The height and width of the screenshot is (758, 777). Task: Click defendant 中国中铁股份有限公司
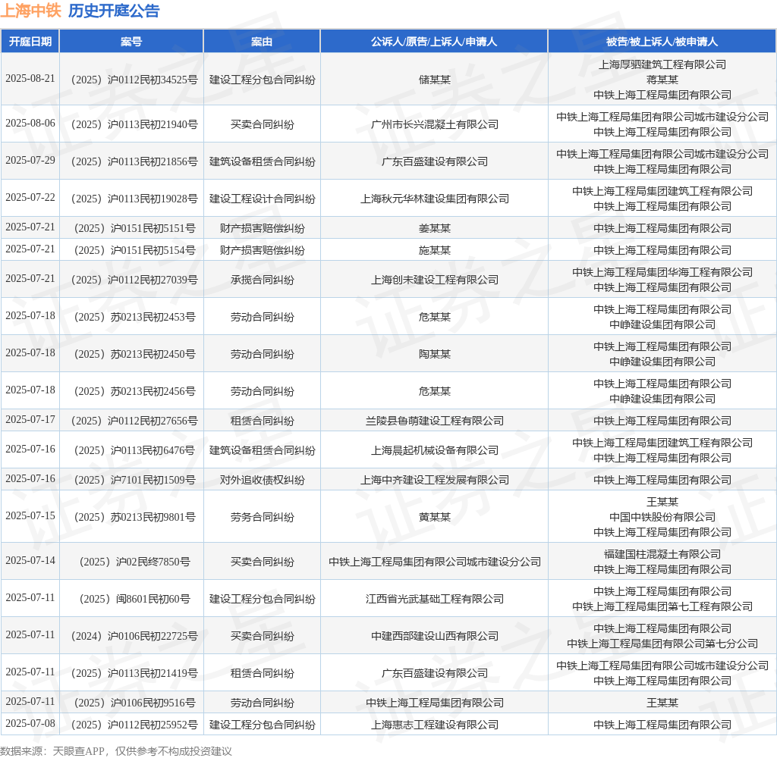[662, 517]
